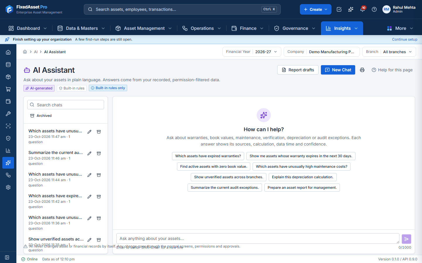Image resolution: width=422 pixels, height=263 pixels.
Task: Open the wrench maintenance icon in sidebar
Action: click(x=8, y=114)
